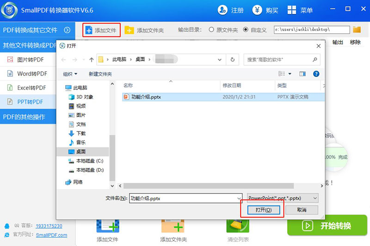Viewport: 370px width, 246px height.
Task: Select Word转PDF in sidebar
Action: point(28,74)
